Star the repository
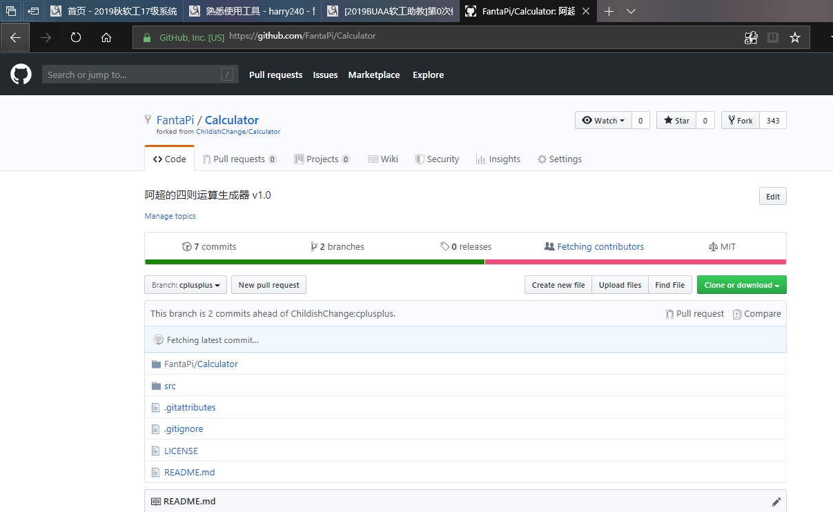 [x=676, y=120]
